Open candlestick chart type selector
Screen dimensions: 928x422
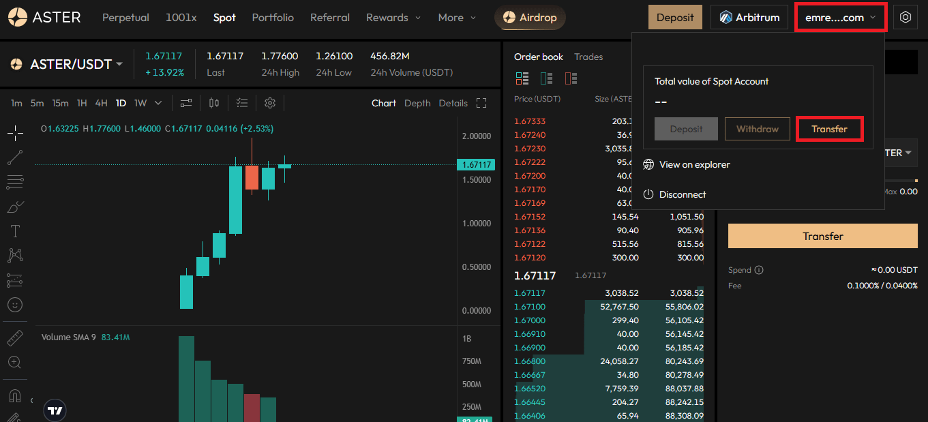(214, 103)
